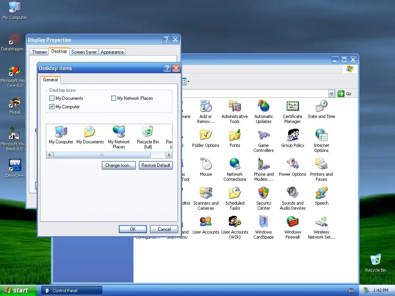Open Group Policy icon
Image resolution: width=395 pixels, height=296 pixels.
click(292, 138)
